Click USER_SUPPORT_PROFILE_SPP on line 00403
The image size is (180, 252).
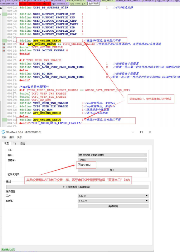(x=54, y=14)
